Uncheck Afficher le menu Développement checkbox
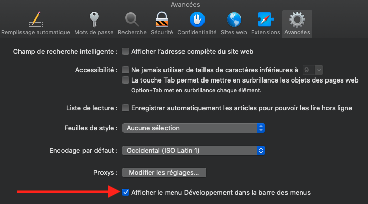The width and height of the screenshot is (368, 204). [x=126, y=192]
